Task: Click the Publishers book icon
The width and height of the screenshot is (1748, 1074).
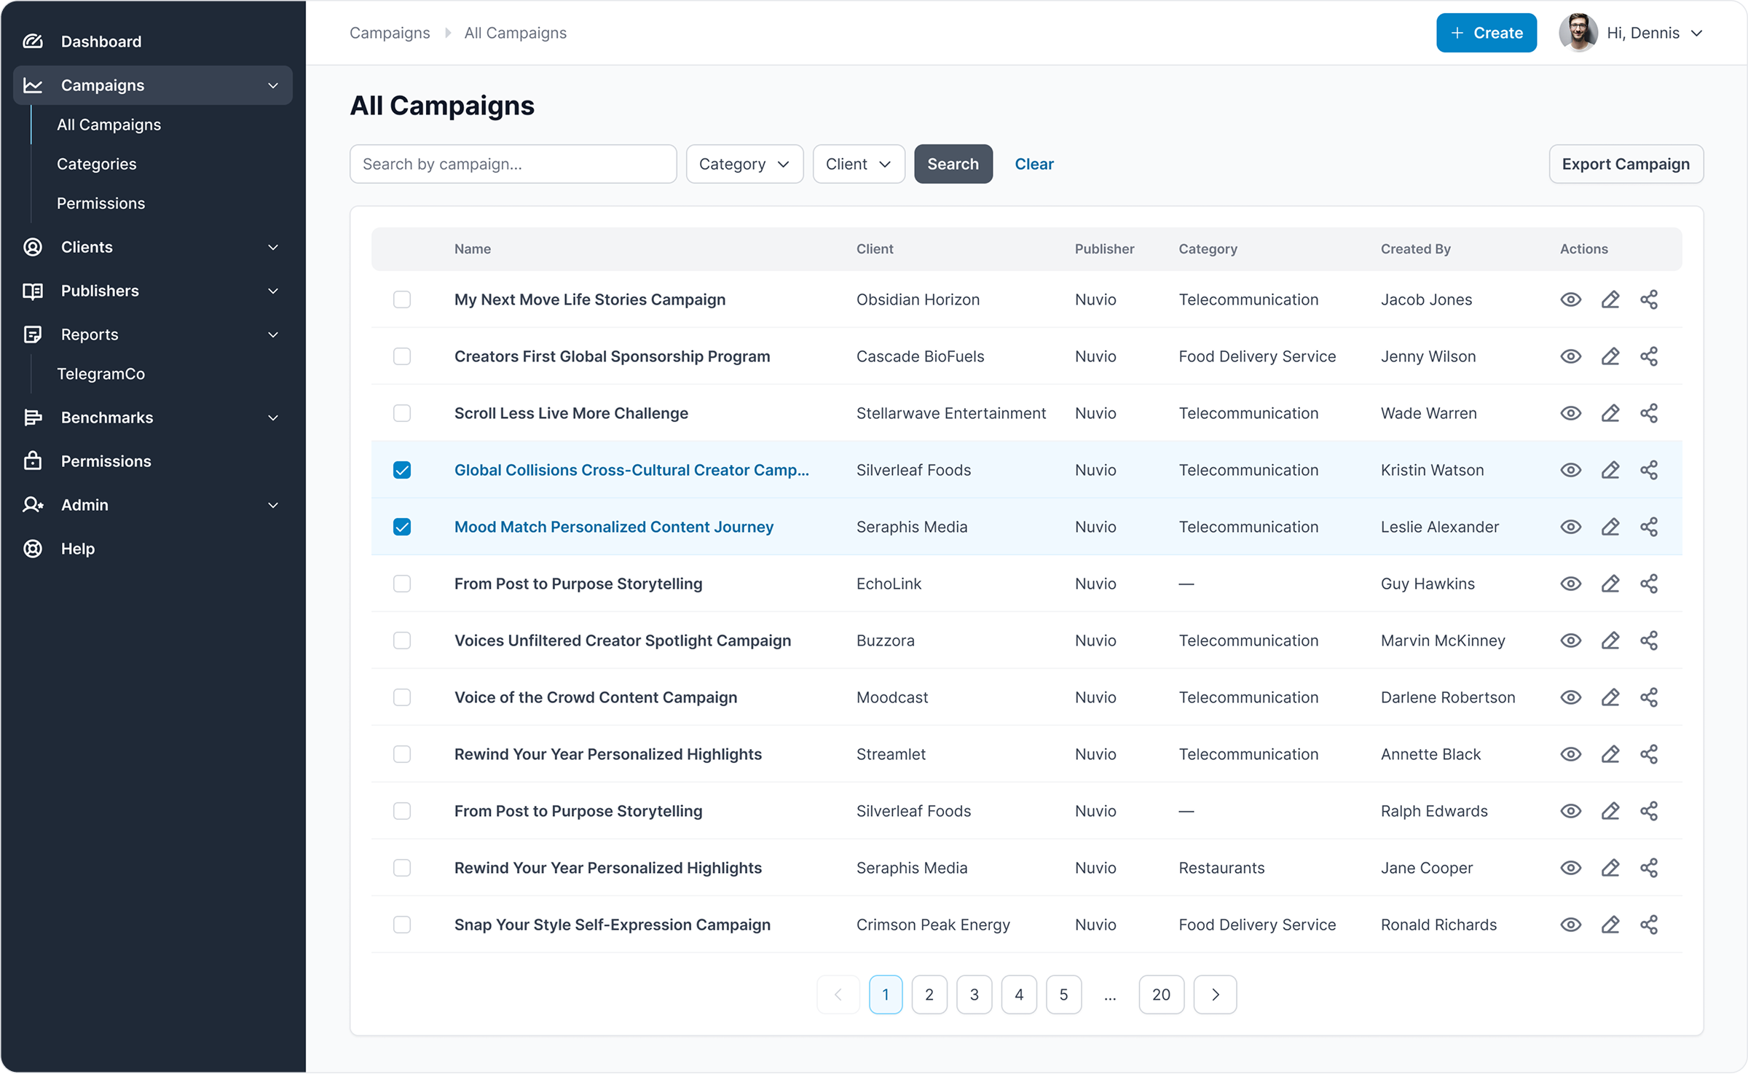Action: point(33,291)
